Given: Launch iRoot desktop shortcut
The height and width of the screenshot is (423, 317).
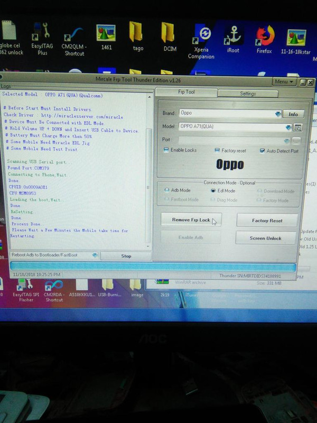Looking at the screenshot, I should pos(233,39).
